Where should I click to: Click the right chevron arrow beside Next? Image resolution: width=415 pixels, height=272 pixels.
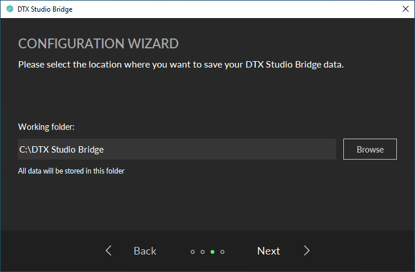pyautogui.click(x=307, y=250)
